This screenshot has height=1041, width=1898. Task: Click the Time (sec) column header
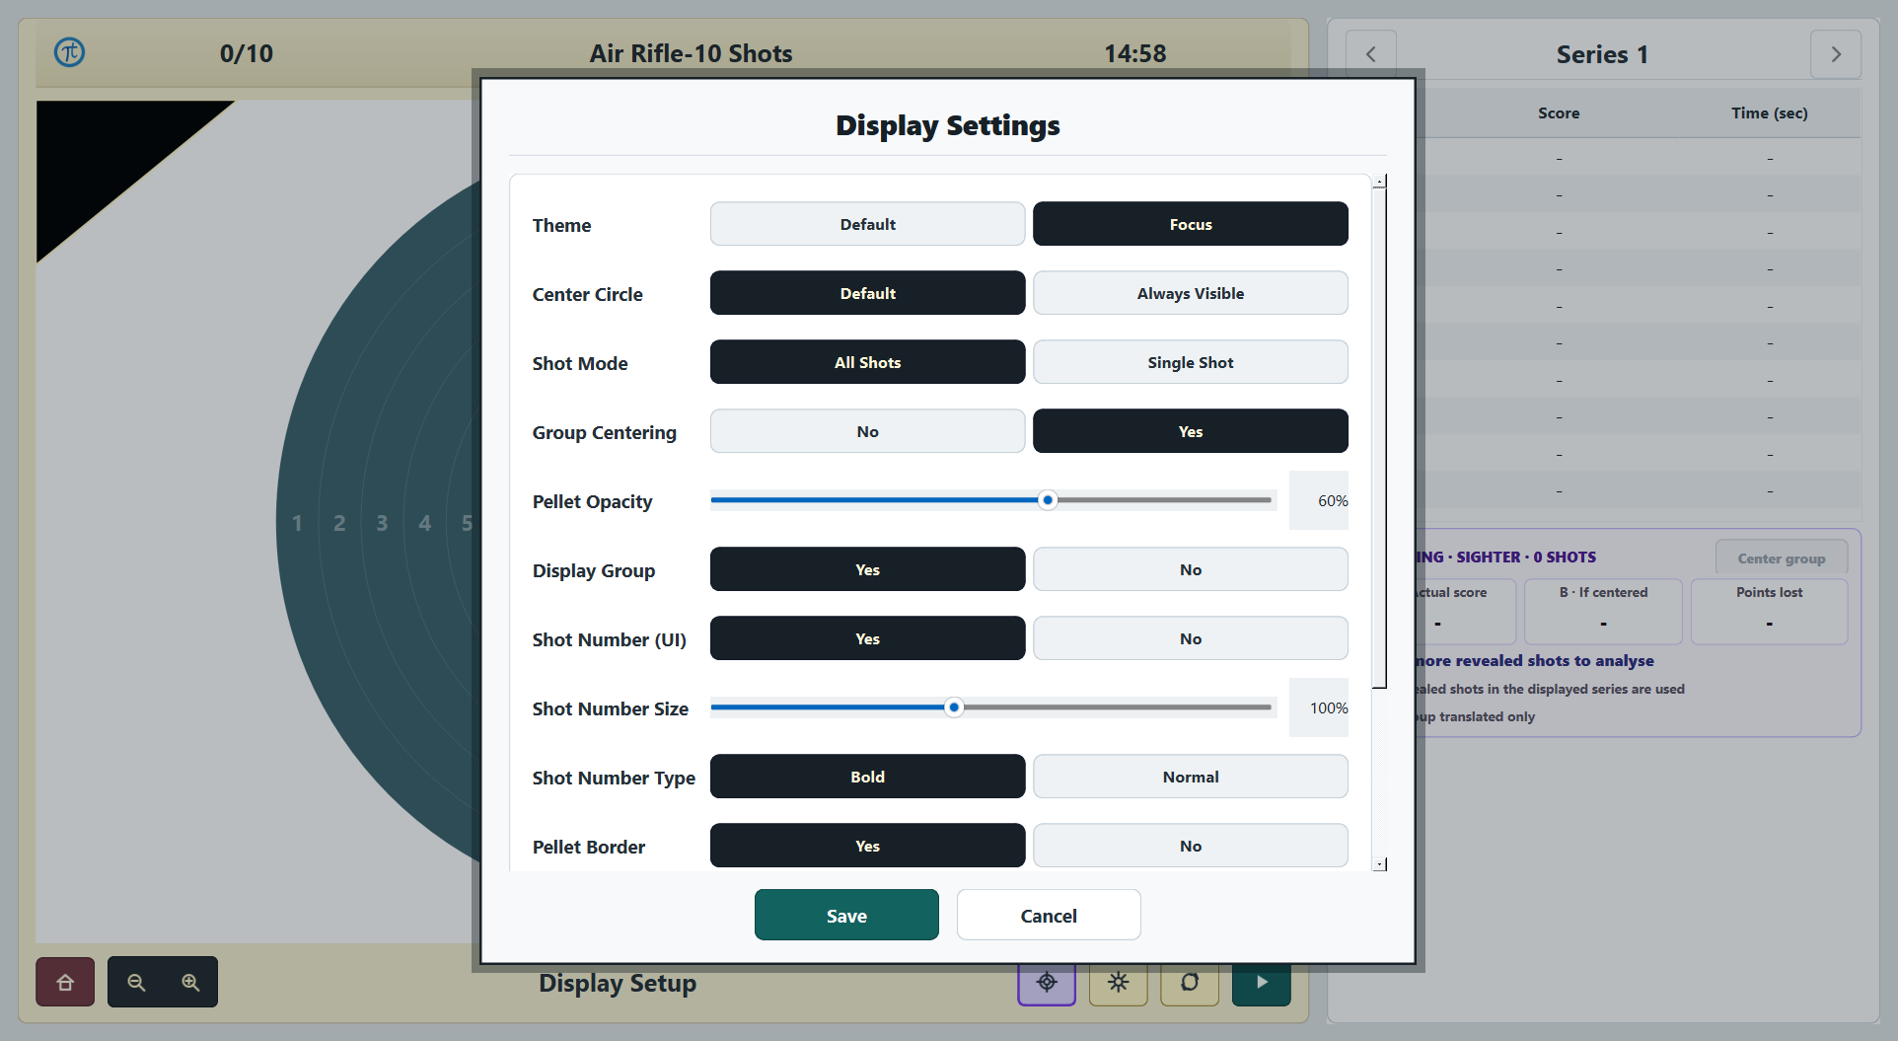(x=1770, y=112)
